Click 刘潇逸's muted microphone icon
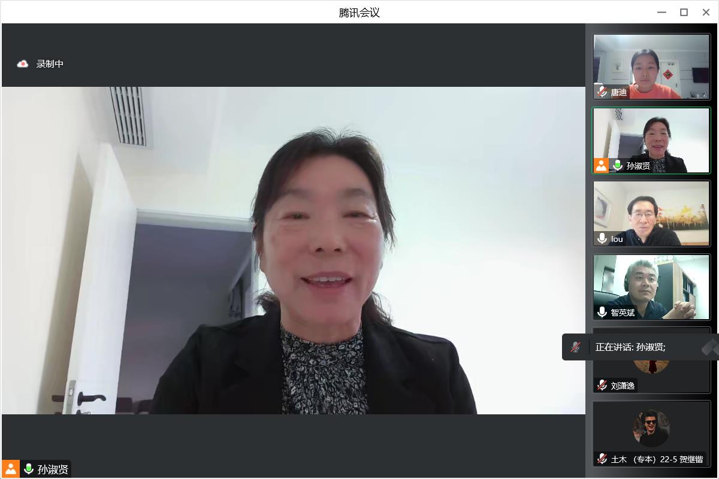This screenshot has width=719, height=479. coord(602,386)
